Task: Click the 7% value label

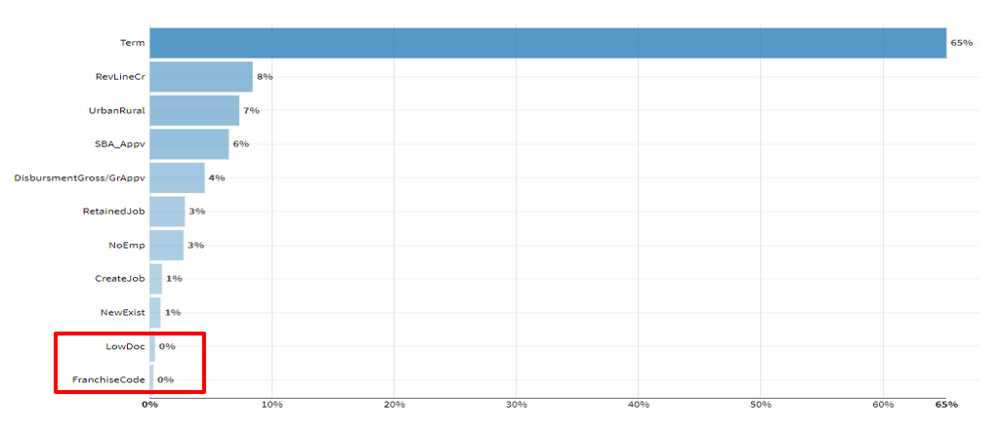Action: (x=251, y=110)
